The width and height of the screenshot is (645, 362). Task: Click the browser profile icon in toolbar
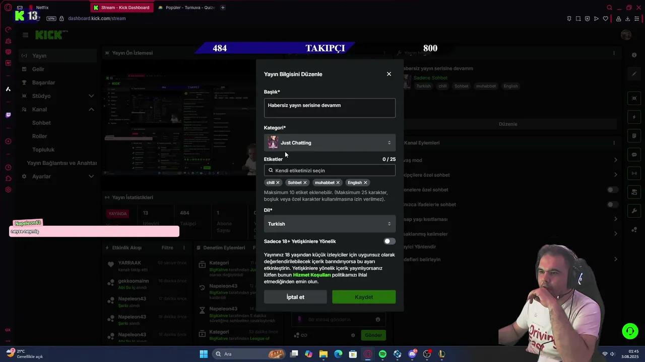[x=618, y=19]
